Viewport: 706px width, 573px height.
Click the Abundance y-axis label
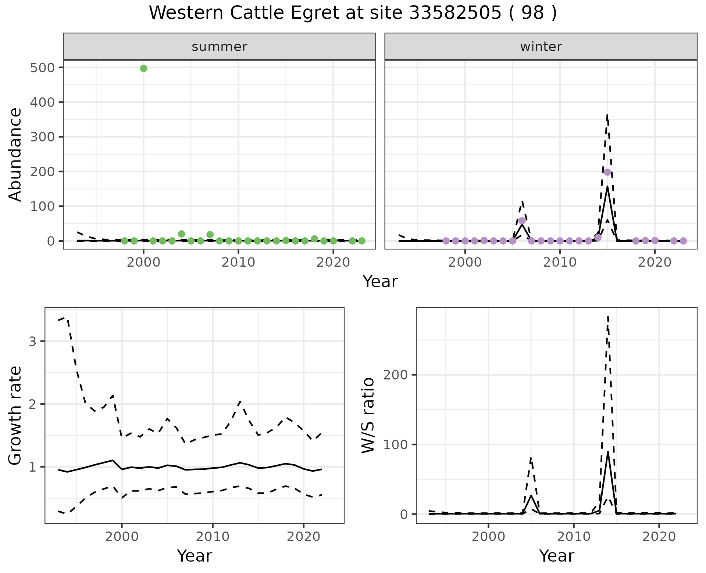(15, 155)
